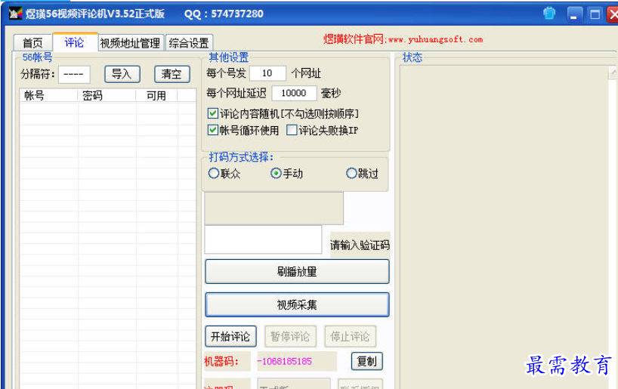The width and height of the screenshot is (618, 389).
Task: Toggle 帐号循环使用 checkbox
Action: pos(212,130)
